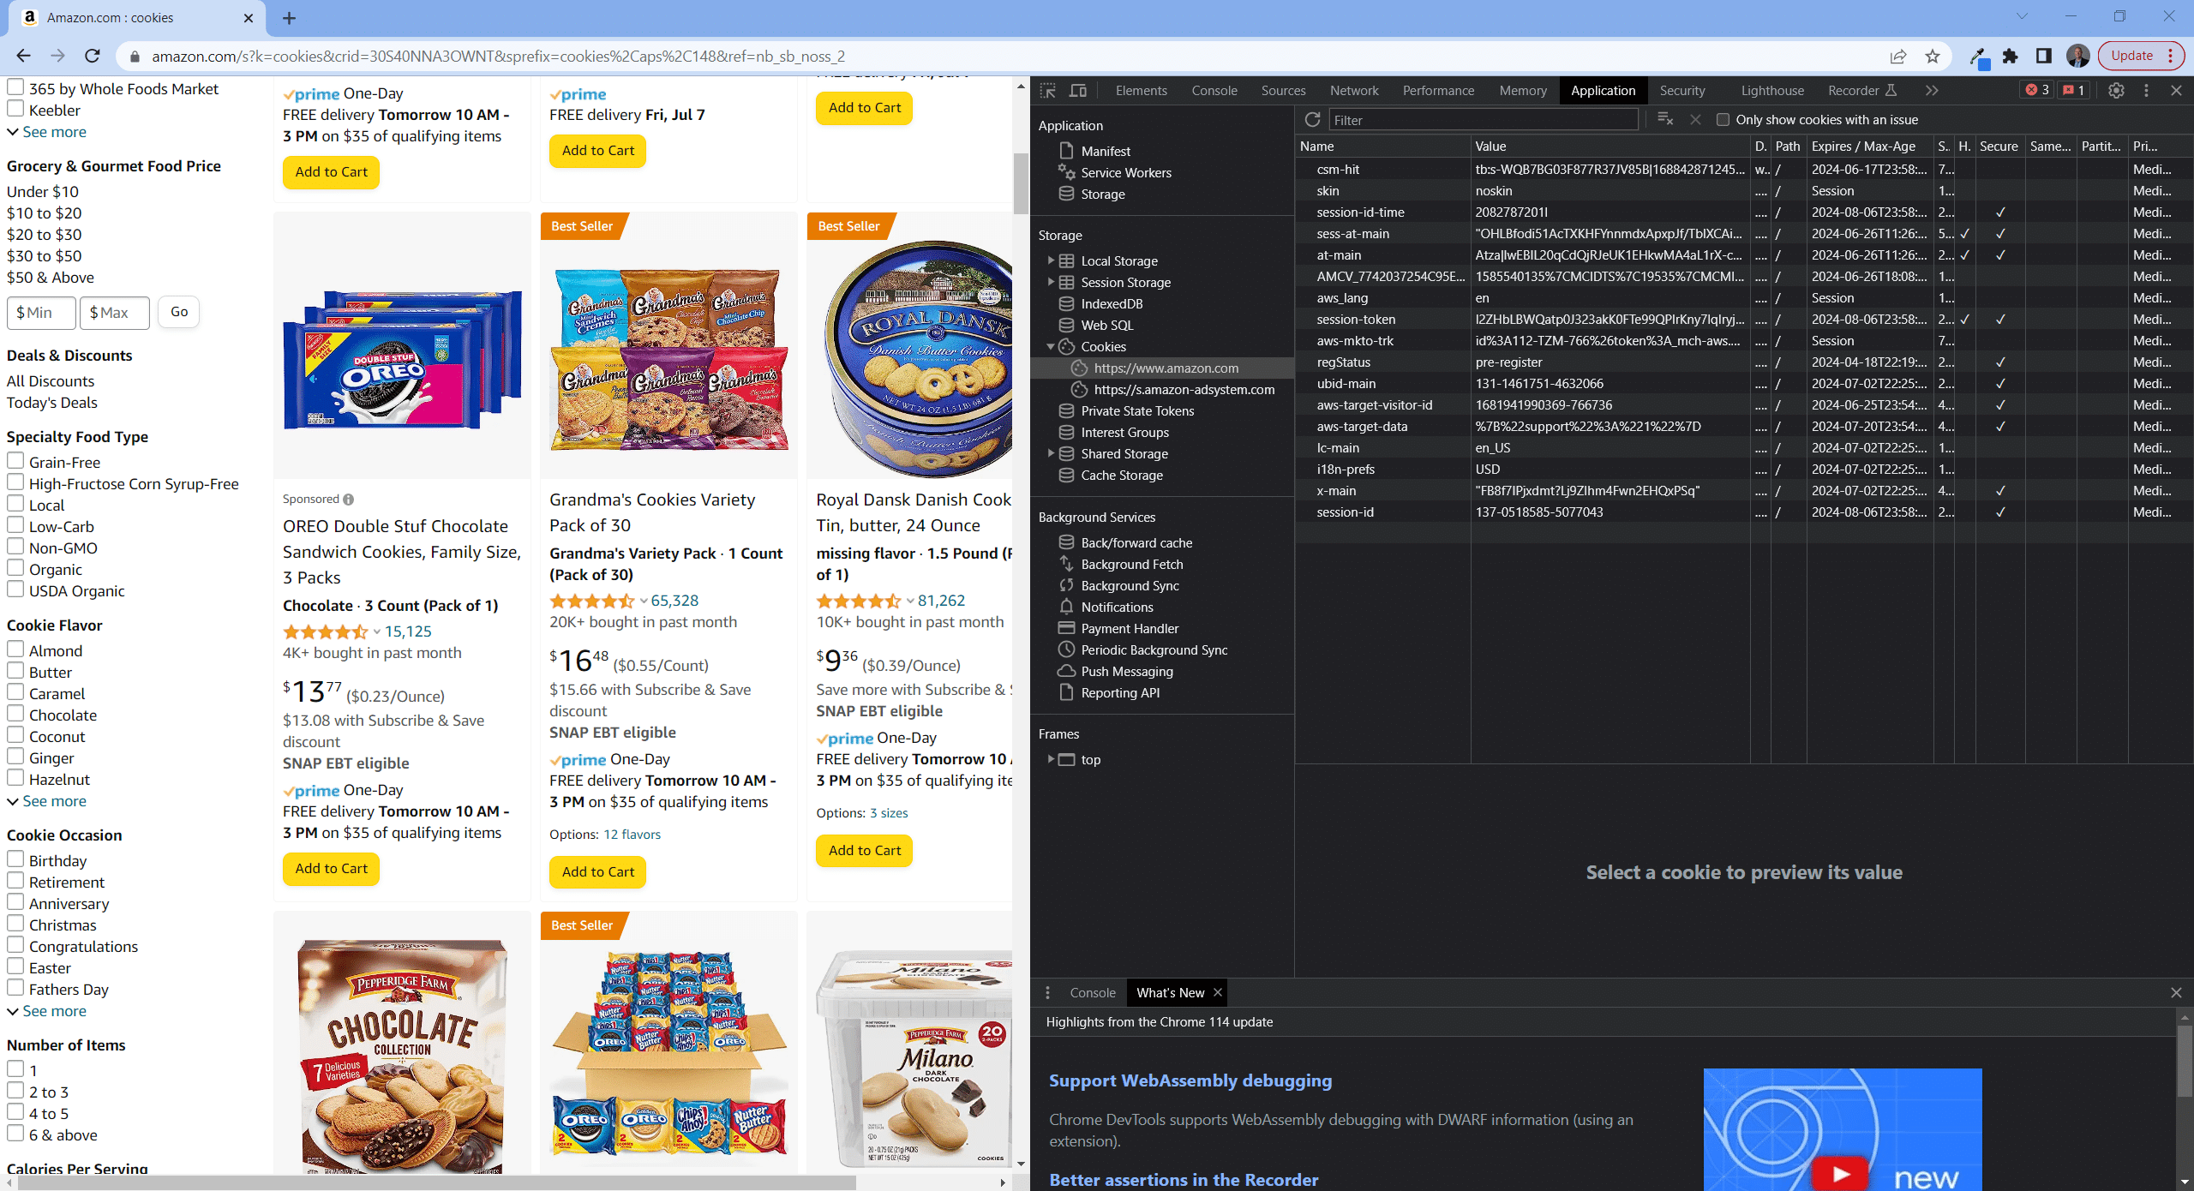The width and height of the screenshot is (2194, 1191).
Task: Expand Shared Storage tree node
Action: coord(1051,453)
